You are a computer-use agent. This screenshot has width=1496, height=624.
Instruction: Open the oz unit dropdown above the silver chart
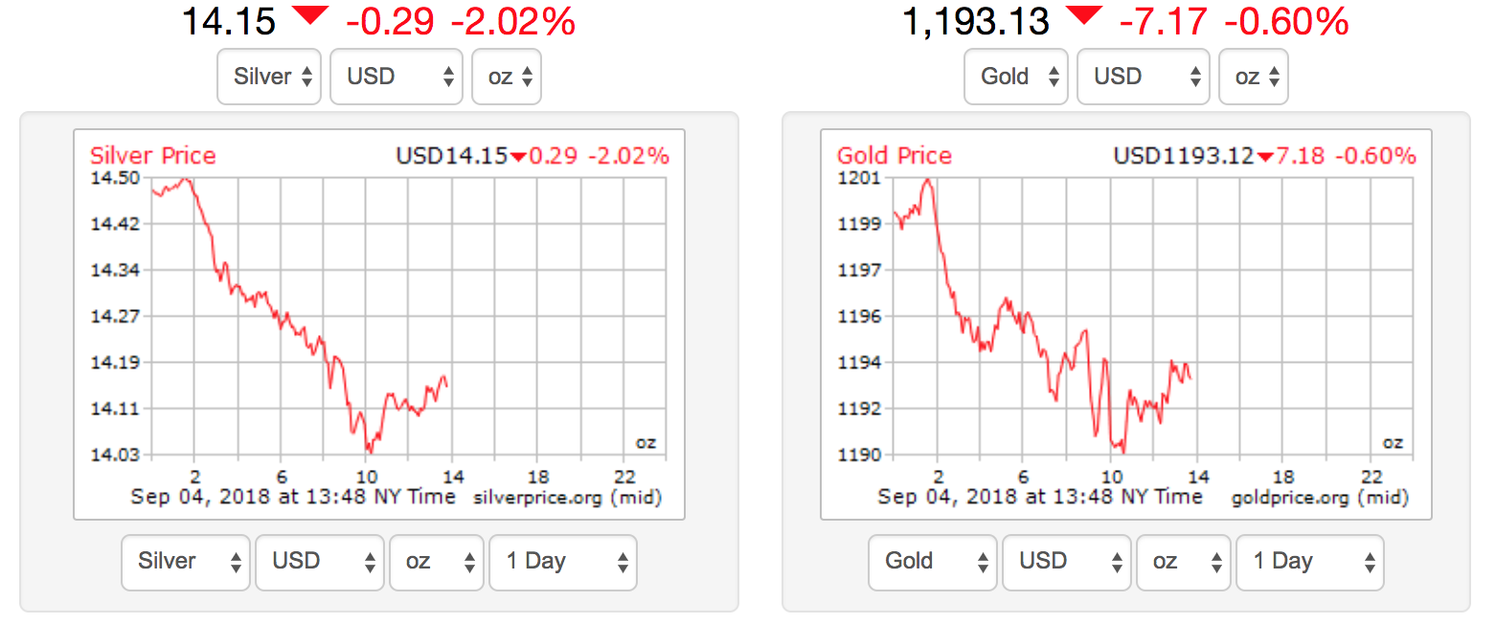pos(507,77)
